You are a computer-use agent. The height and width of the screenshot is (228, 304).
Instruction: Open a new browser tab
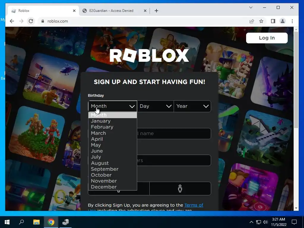(x=156, y=11)
